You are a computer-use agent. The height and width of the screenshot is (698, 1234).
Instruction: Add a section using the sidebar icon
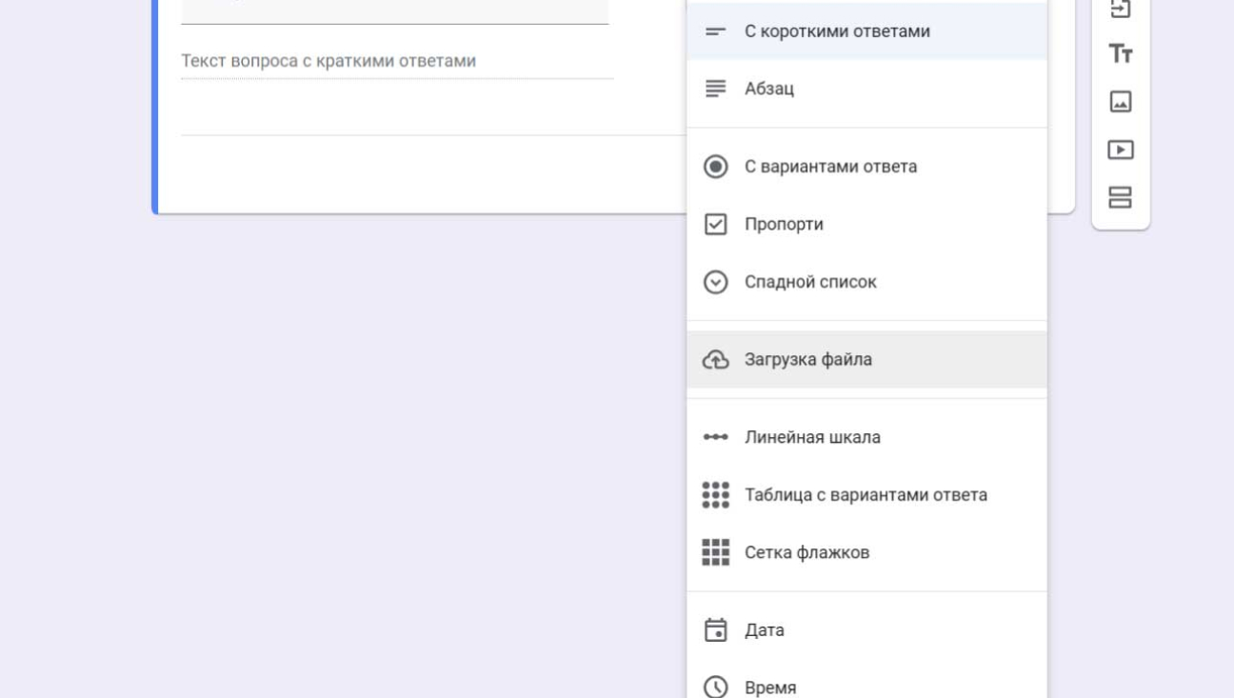point(1121,198)
